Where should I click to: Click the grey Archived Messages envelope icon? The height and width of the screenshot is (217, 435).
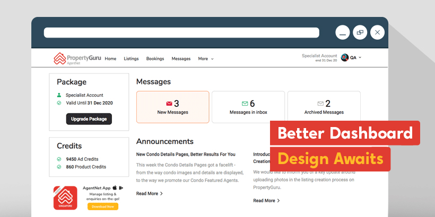320,104
